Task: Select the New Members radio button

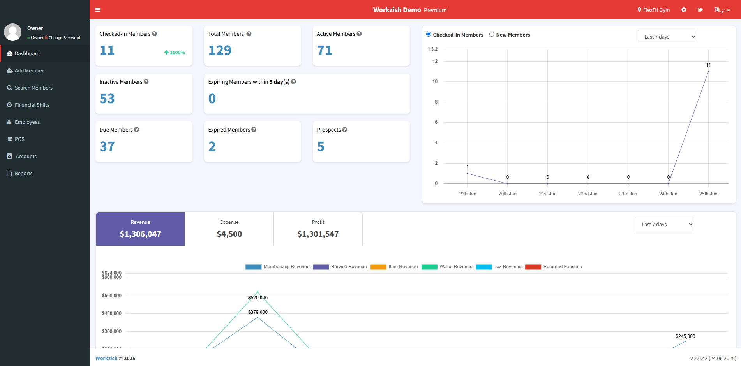Action: (x=492, y=34)
